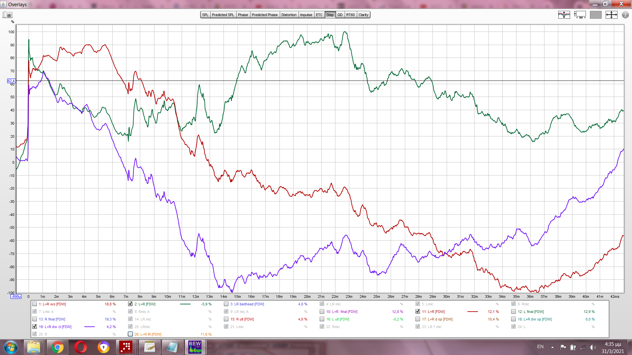632x355 pixels.
Task: Open Google Chrome in the taskbar
Action: pos(57,347)
